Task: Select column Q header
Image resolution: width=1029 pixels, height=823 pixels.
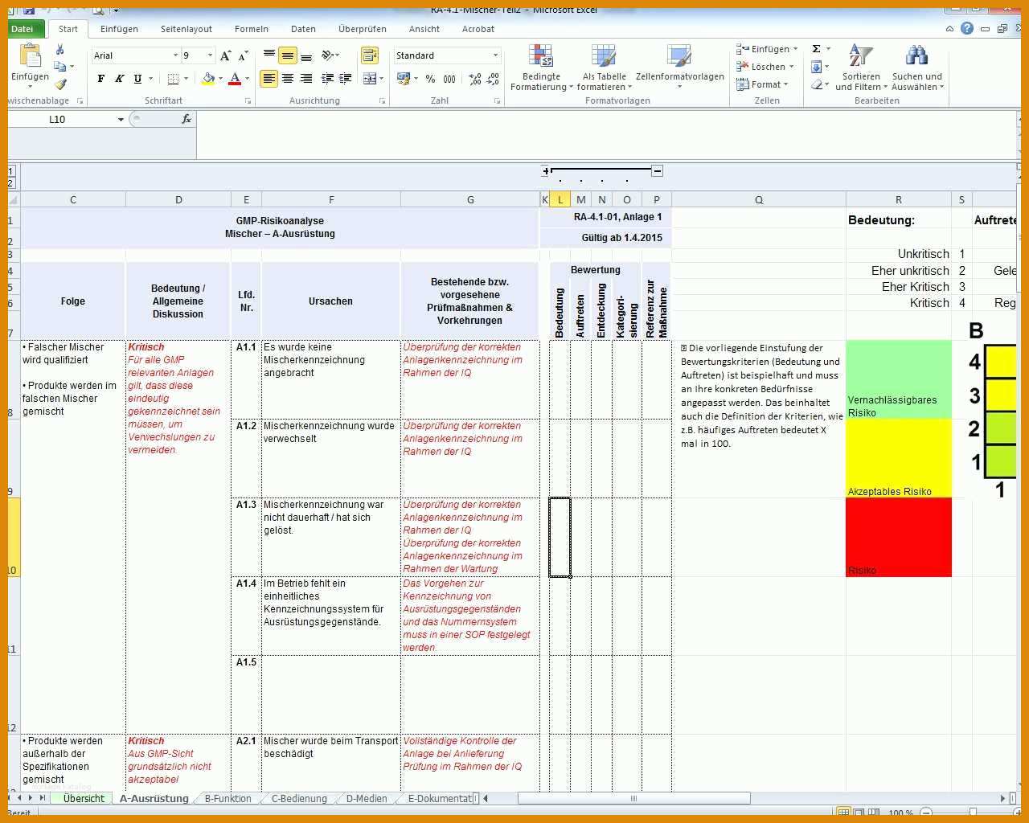Action: click(x=759, y=199)
